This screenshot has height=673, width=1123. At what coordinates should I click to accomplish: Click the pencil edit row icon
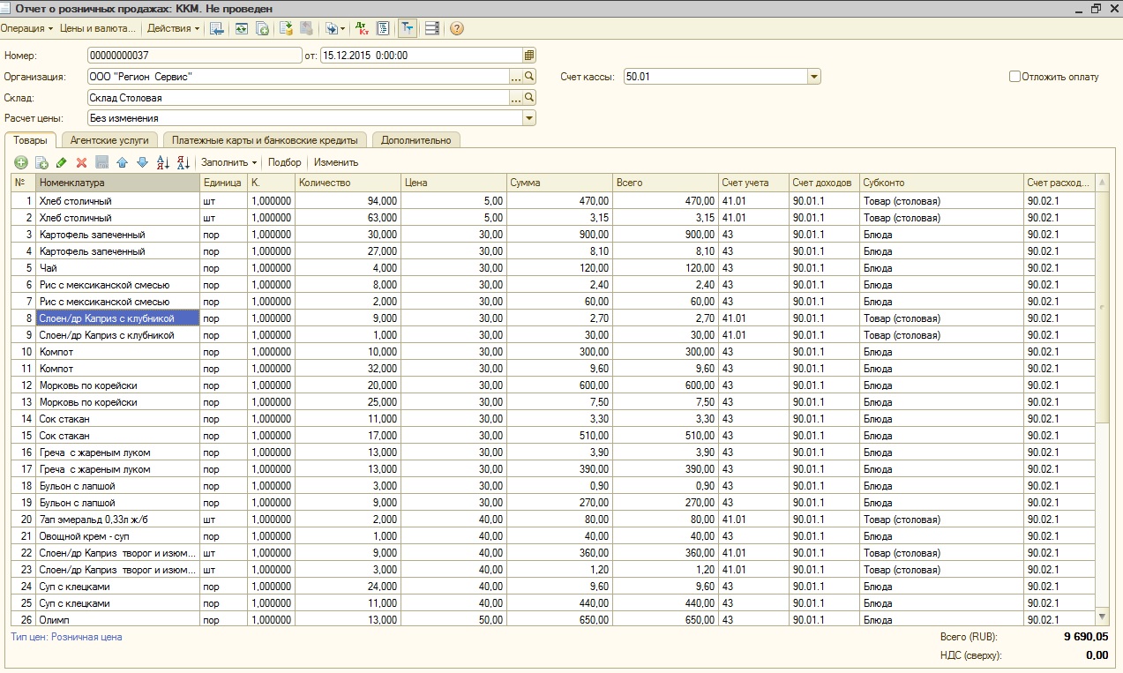pos(61,162)
